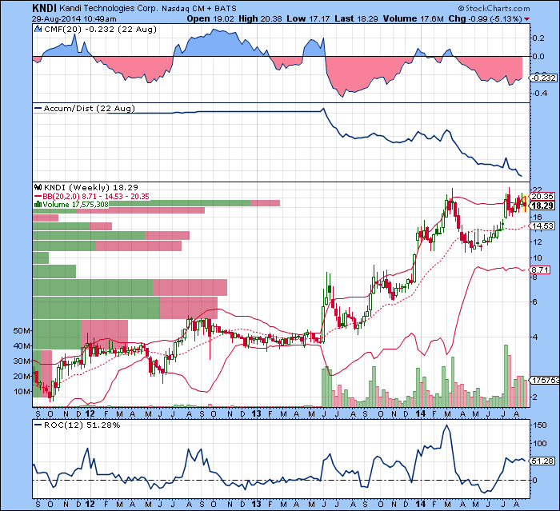Click the KNDI ticker symbol title
This screenshot has width=560, height=511.
[x=43, y=8]
